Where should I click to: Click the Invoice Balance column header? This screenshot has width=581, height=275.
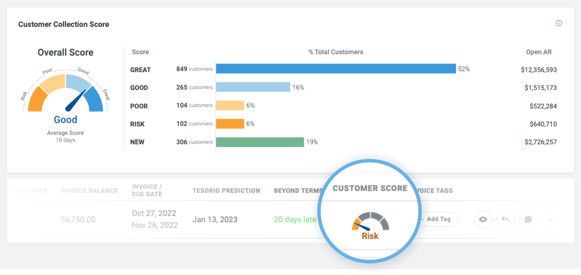(x=89, y=191)
